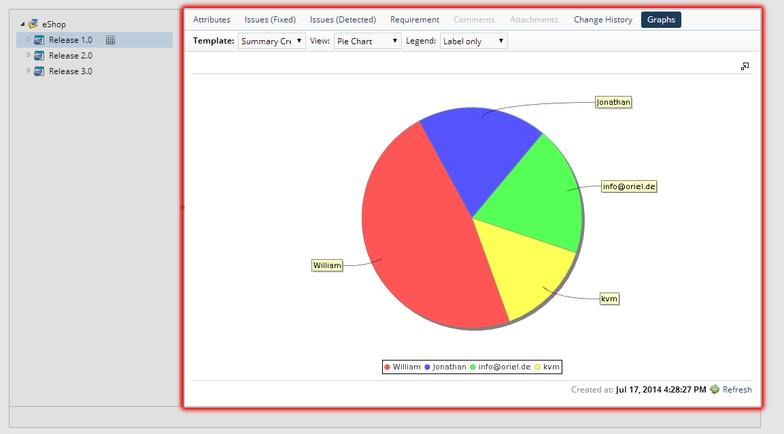Click the Comments tab
The width and height of the screenshot is (784, 434).
[x=474, y=20]
